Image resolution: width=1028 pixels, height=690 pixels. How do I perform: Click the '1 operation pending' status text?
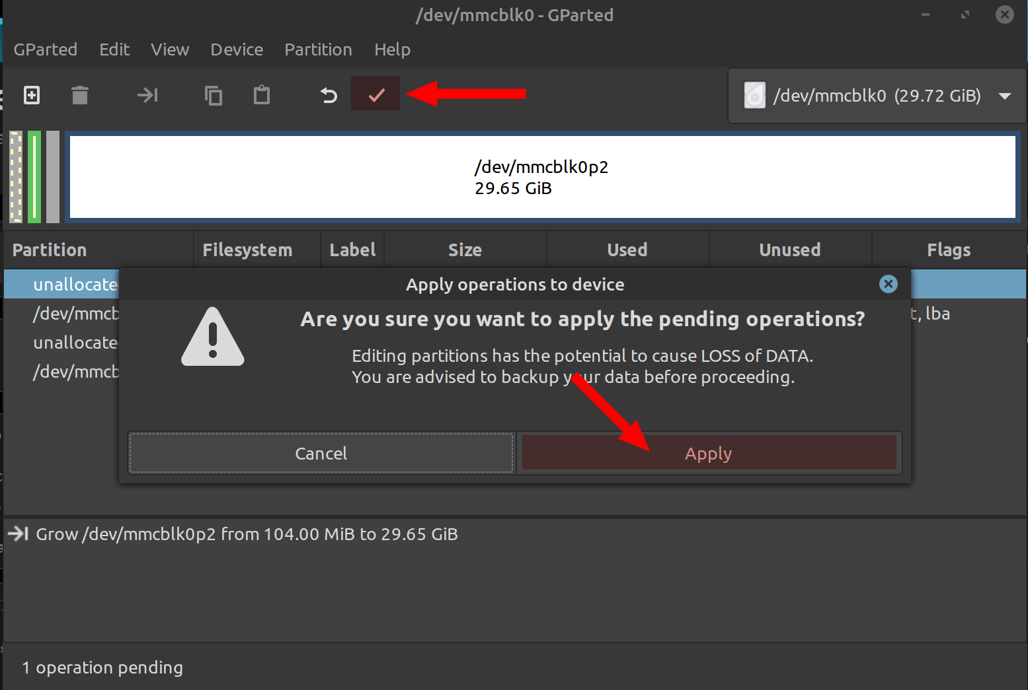click(x=102, y=668)
